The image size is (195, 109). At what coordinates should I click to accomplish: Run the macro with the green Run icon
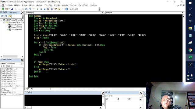coord(37,9)
